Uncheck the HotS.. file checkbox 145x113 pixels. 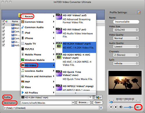coord(3,45)
